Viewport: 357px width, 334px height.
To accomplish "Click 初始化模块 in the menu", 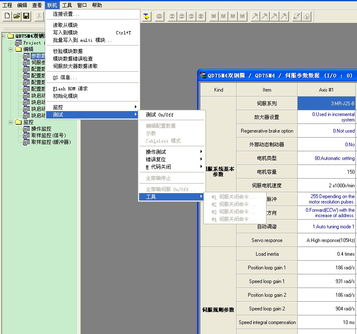I will click(65, 96).
